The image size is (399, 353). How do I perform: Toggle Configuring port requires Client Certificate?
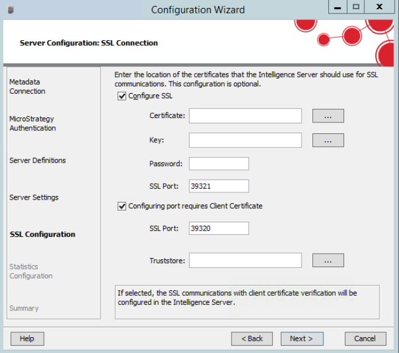click(x=122, y=206)
